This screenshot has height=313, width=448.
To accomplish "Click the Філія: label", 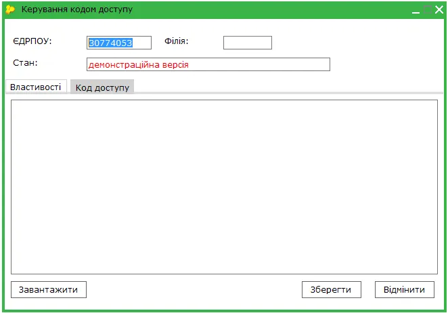I will [x=176, y=41].
